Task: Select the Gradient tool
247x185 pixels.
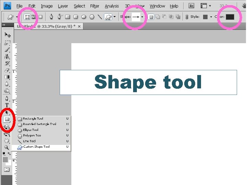Action: (7, 77)
